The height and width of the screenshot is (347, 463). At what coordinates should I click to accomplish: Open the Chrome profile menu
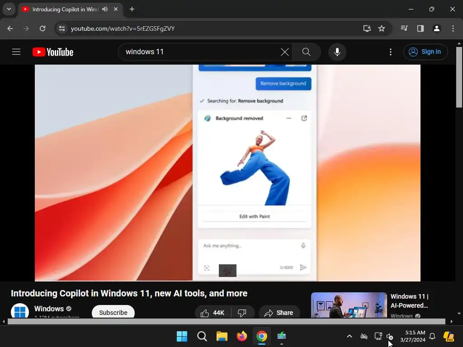tap(437, 28)
